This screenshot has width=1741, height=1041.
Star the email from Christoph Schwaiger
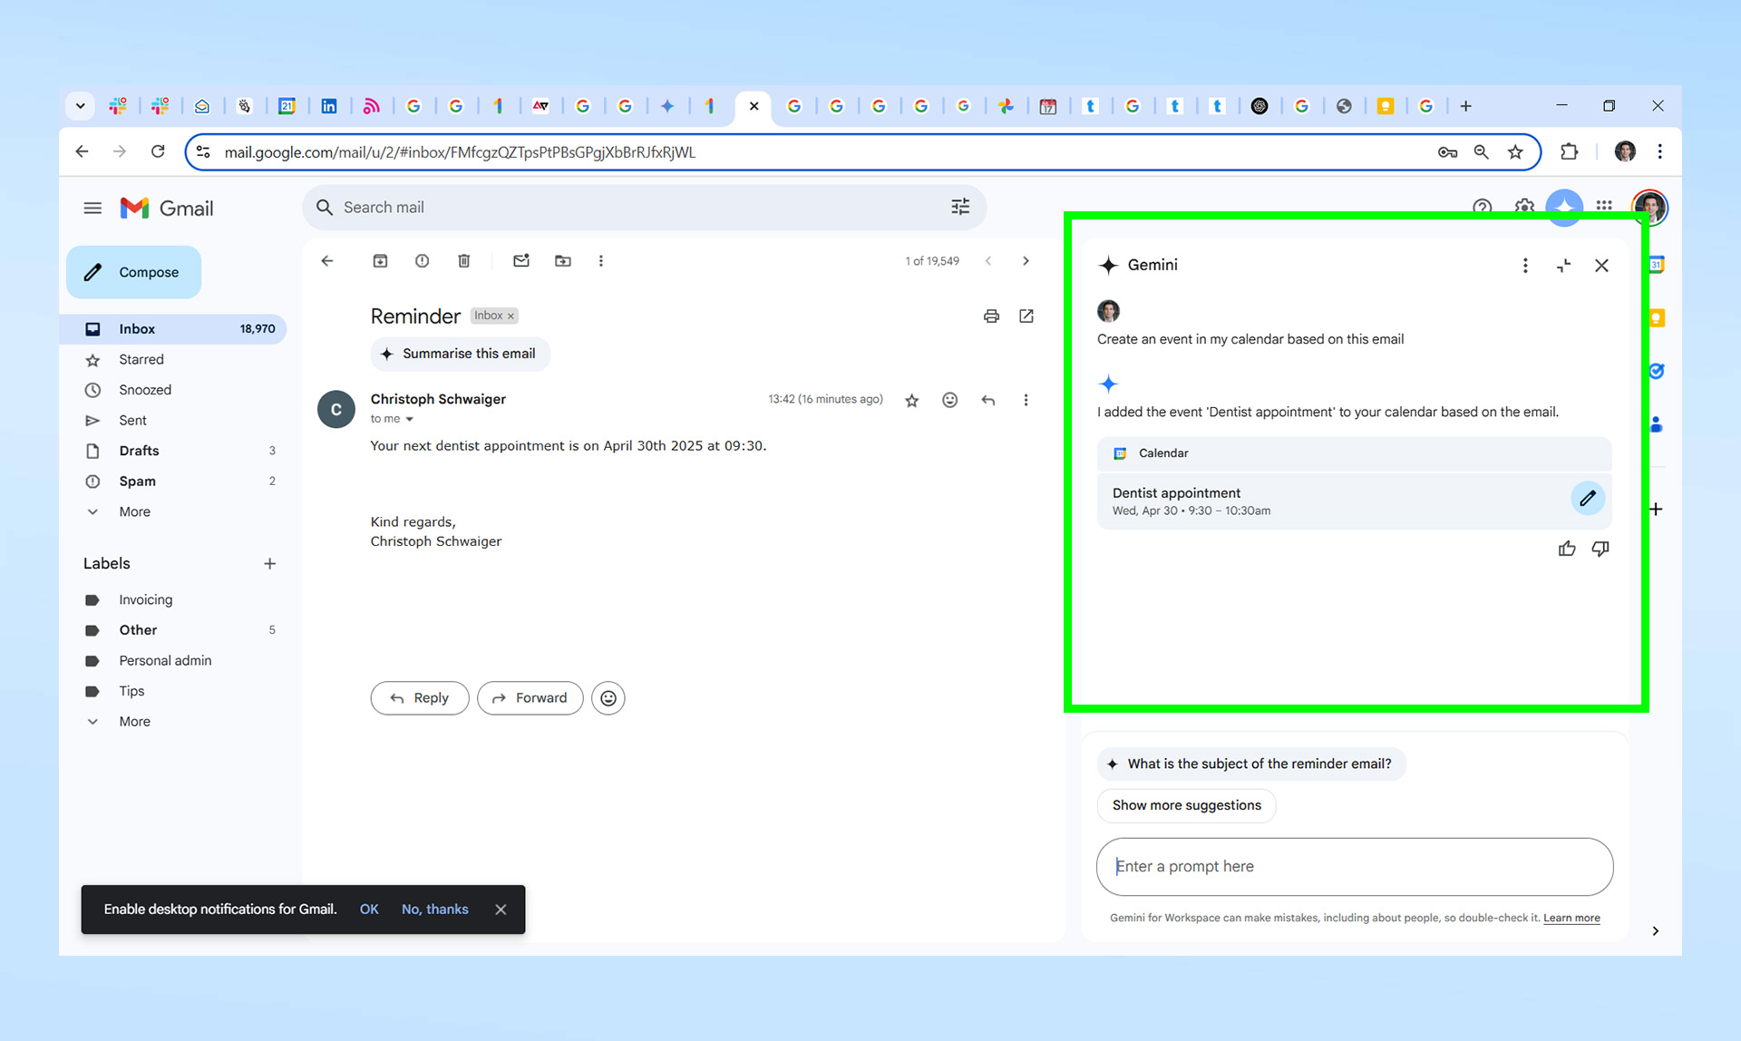click(x=911, y=400)
